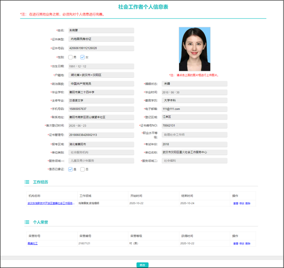Click the 姓名 name input field
This screenshot has width=284, height=268.
pyautogui.click(x=101, y=30)
